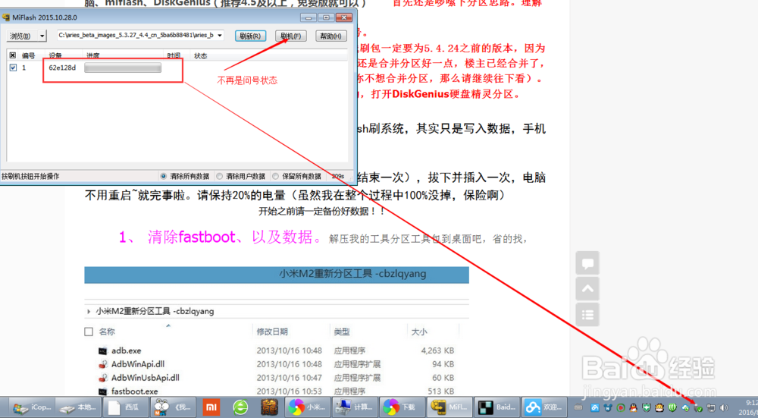Open 西瓜 document taskbar item
758x418 pixels.
tap(125, 407)
